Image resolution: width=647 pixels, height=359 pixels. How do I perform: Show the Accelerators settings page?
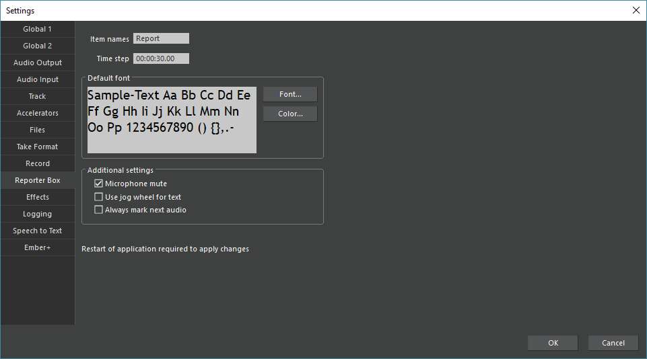coord(37,113)
